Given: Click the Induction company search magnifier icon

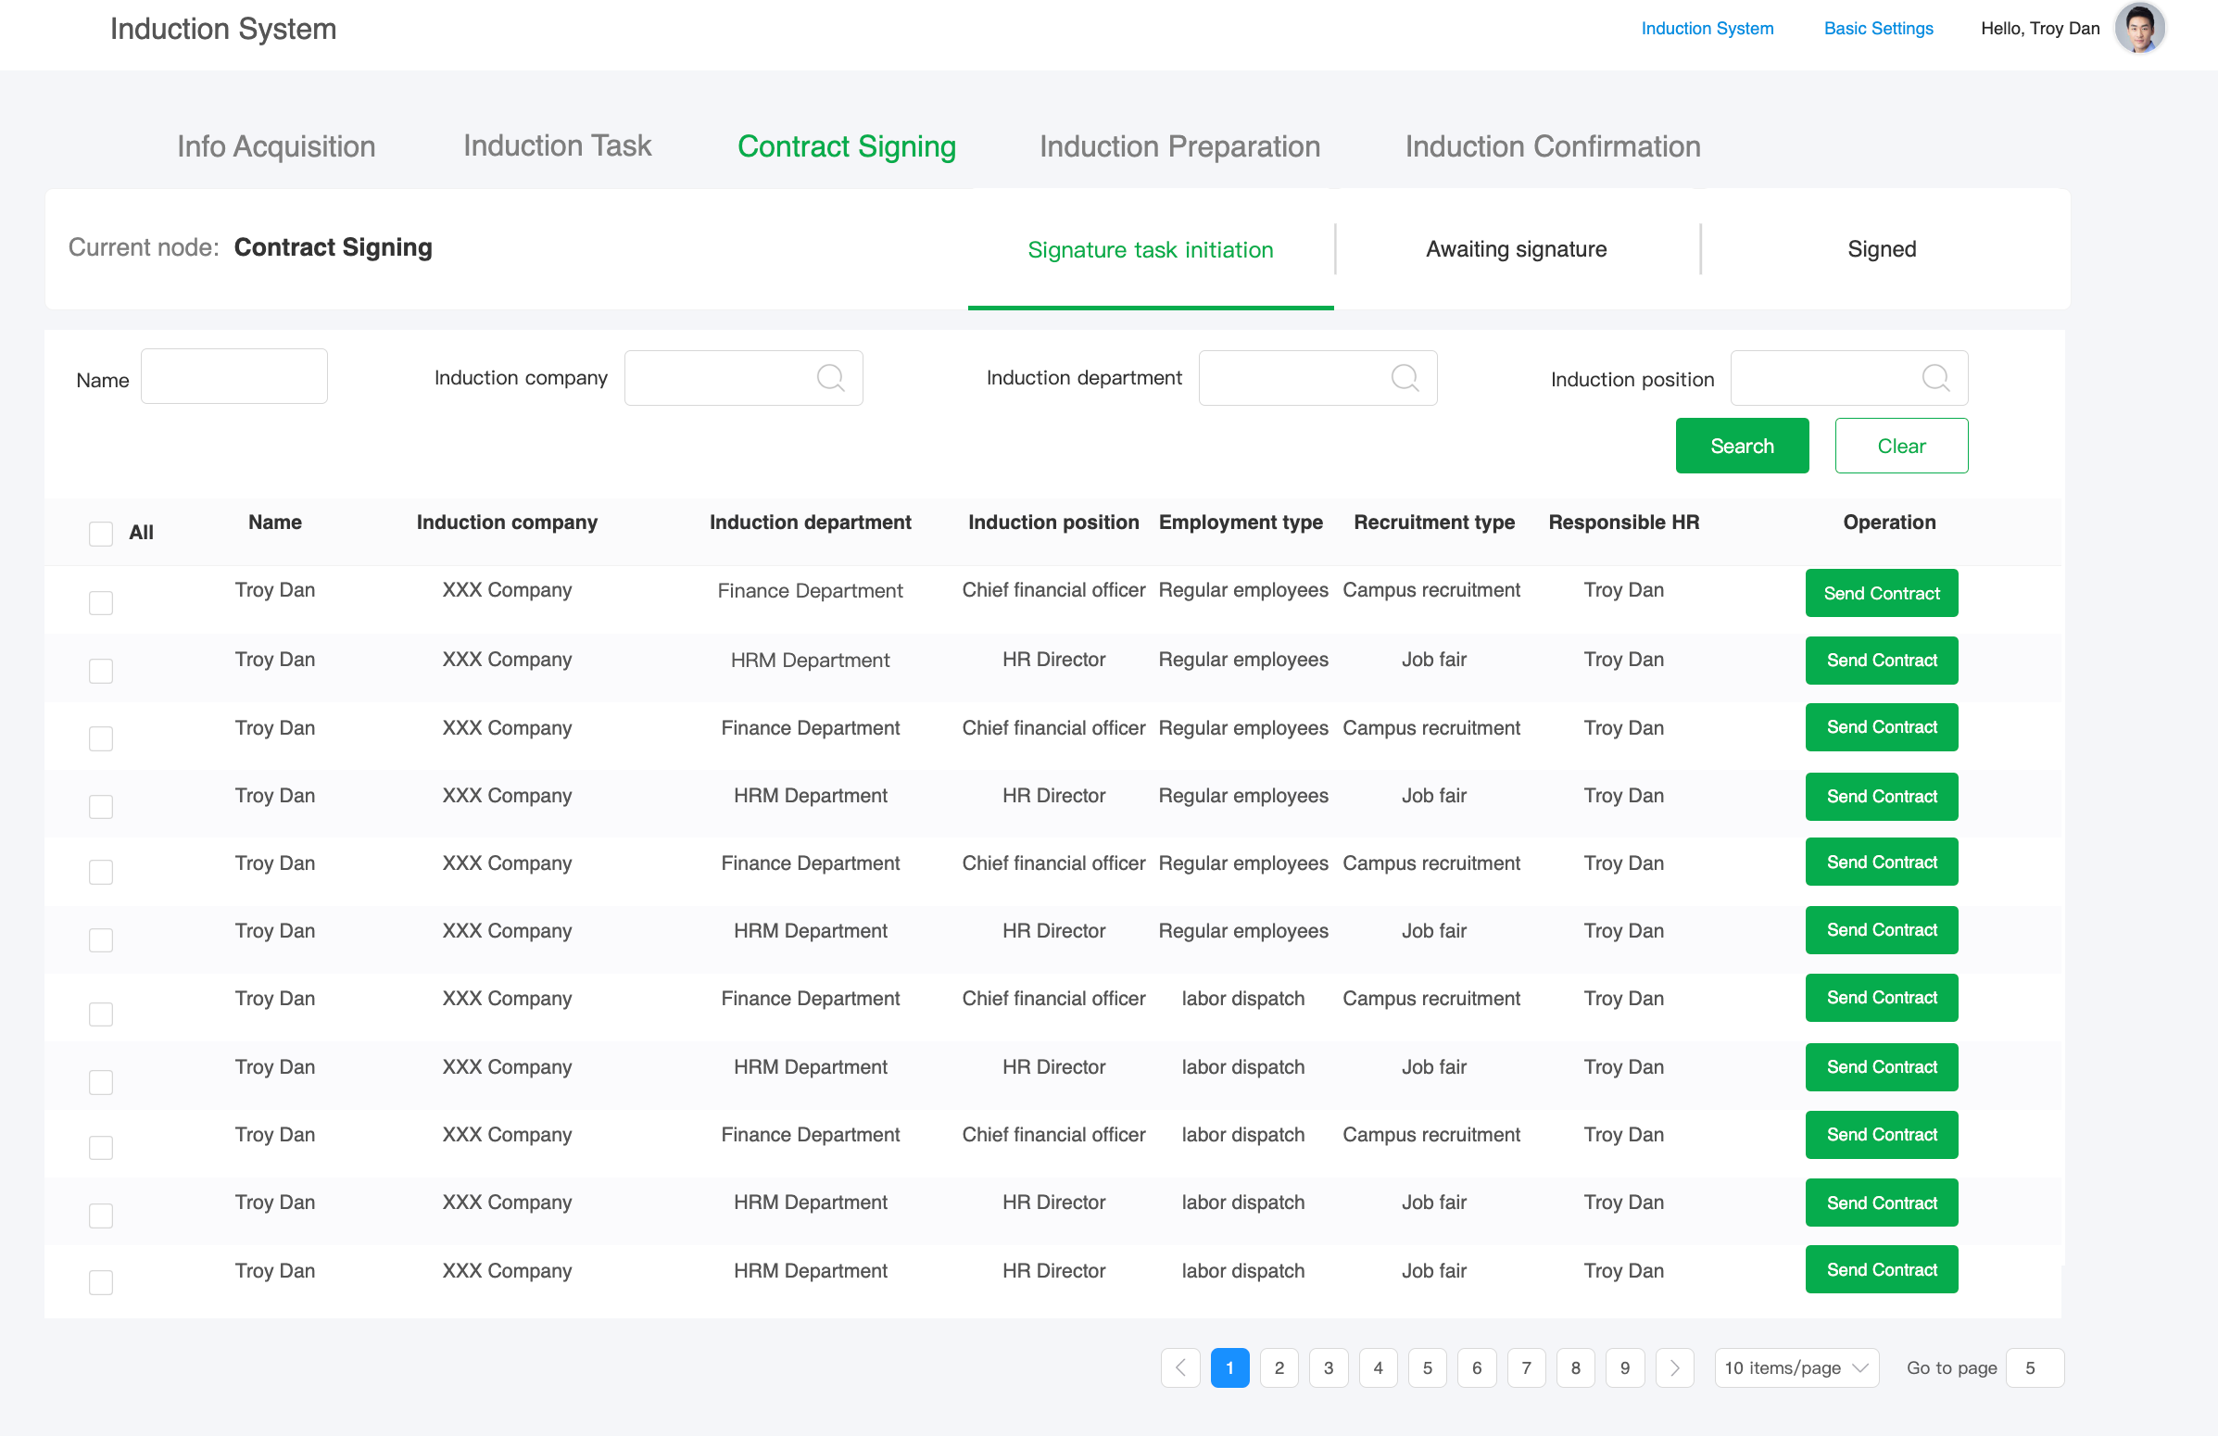Looking at the screenshot, I should point(830,377).
